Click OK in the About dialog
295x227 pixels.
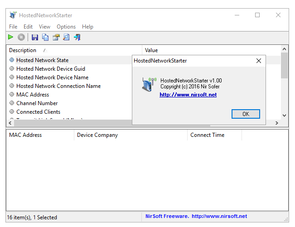click(x=246, y=114)
